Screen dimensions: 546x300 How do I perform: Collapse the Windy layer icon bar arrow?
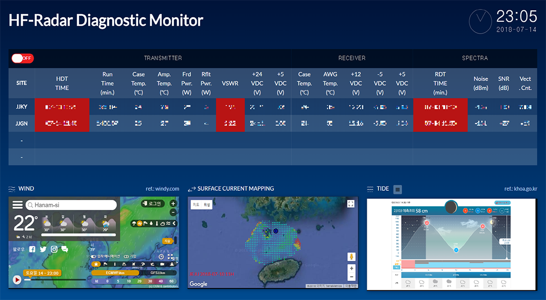coord(174,224)
